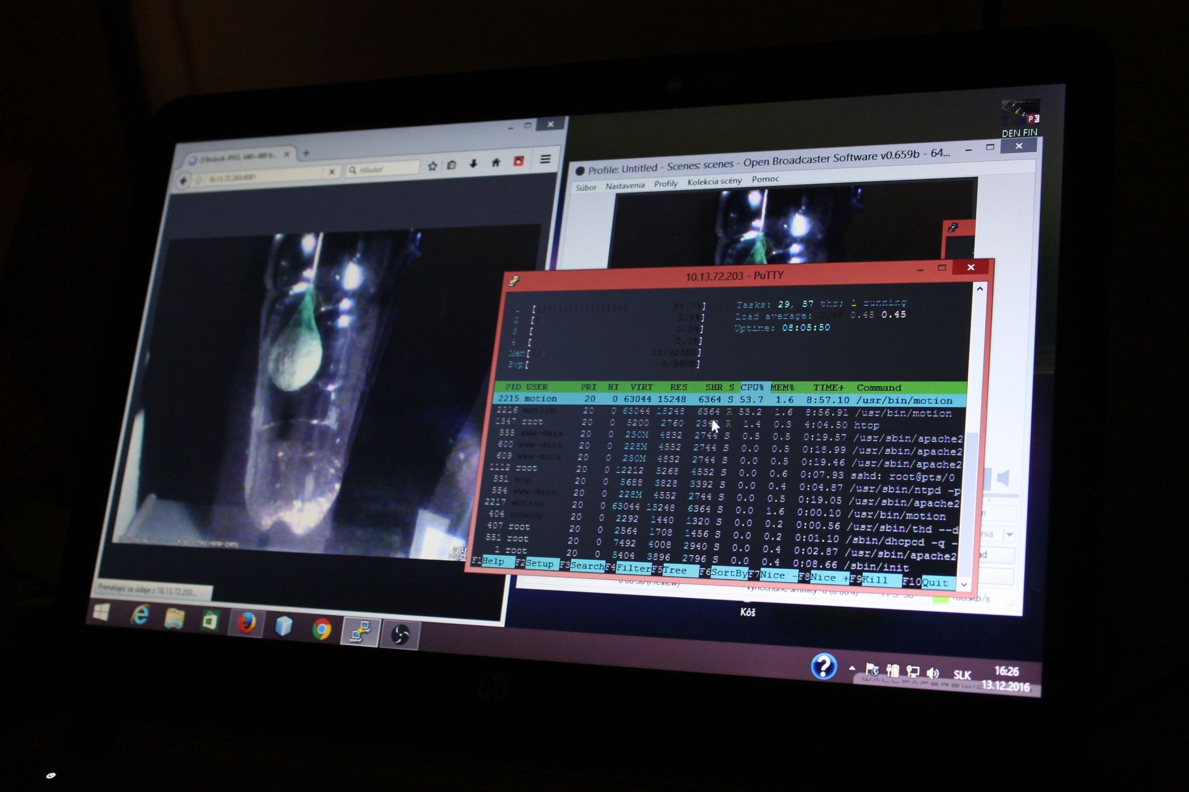Open the Firefox hamburger menu
Image resolution: width=1189 pixels, height=792 pixels.
coord(545,160)
